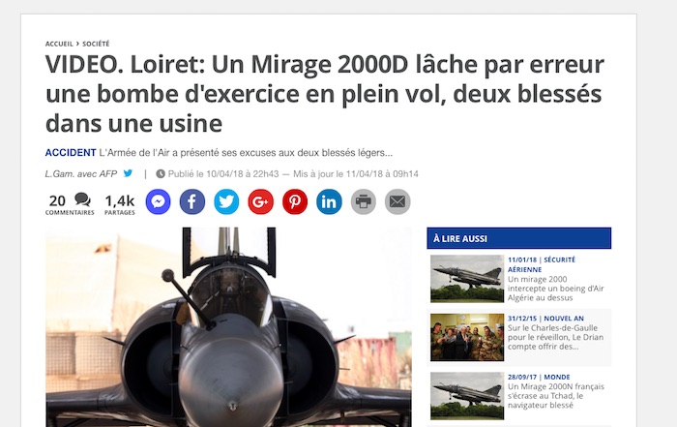Open the Société breadcrumb section
677x427 pixels.
[96, 44]
